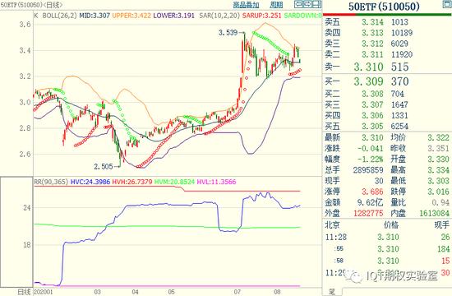
Task: Click the 现手 column header in trade list
Action: click(x=442, y=224)
